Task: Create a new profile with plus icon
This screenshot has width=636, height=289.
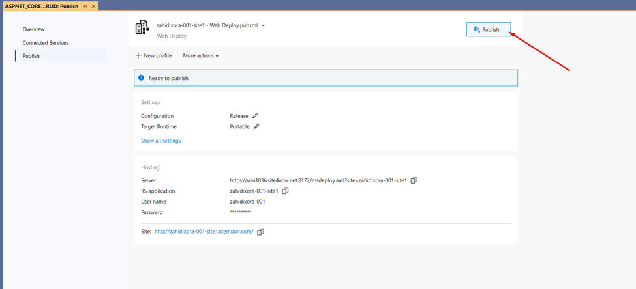Action: (154, 56)
